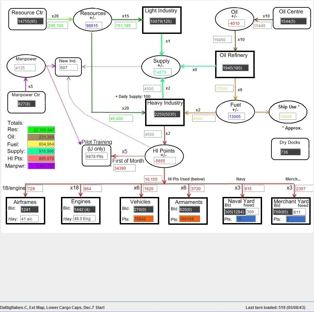Select the Resources node at top
The height and width of the screenshot is (312, 314).
pos(93,19)
